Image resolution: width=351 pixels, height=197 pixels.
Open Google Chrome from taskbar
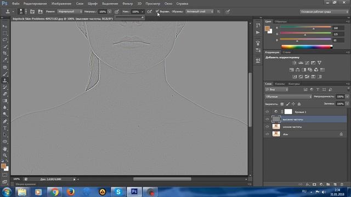pyautogui.click(x=54, y=192)
